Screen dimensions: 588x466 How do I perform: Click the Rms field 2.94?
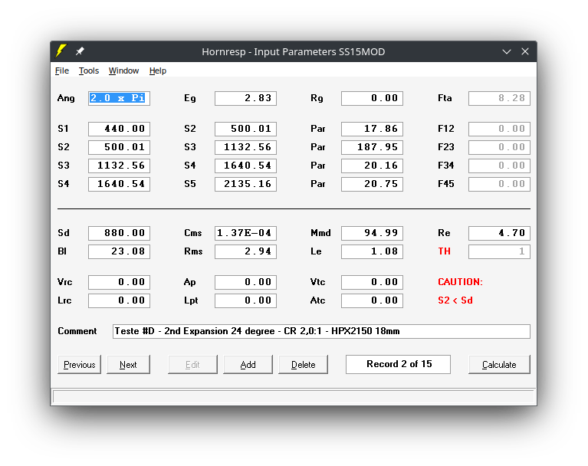[x=245, y=251]
